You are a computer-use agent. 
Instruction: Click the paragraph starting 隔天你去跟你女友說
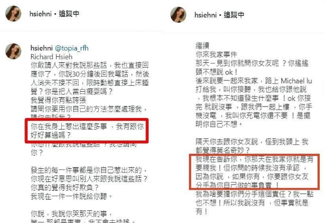tap(252, 146)
